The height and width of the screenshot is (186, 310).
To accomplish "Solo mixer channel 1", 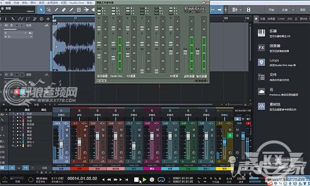I will 67,135.
